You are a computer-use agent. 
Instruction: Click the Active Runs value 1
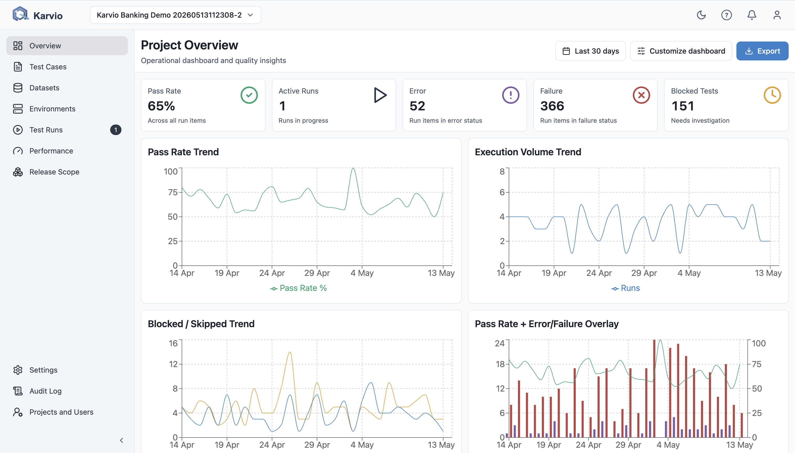tap(282, 106)
